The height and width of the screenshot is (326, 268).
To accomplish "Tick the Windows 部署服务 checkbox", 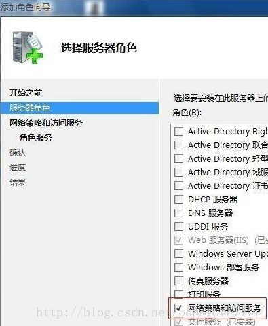I will pyautogui.click(x=178, y=267).
